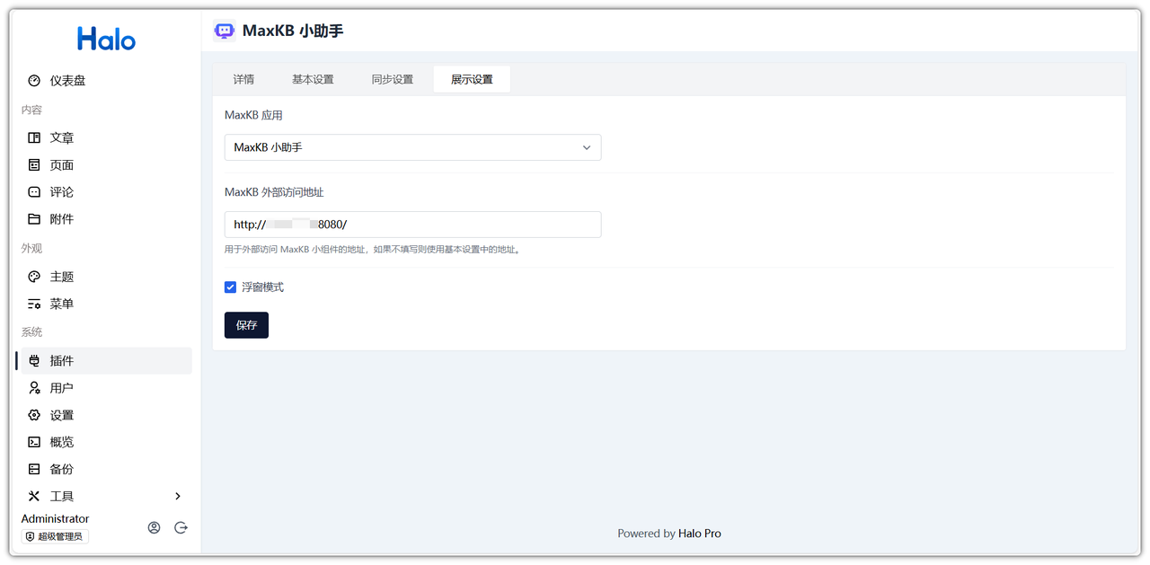
Task: Click the MaxKB robot plugin icon
Action: pyautogui.click(x=224, y=31)
